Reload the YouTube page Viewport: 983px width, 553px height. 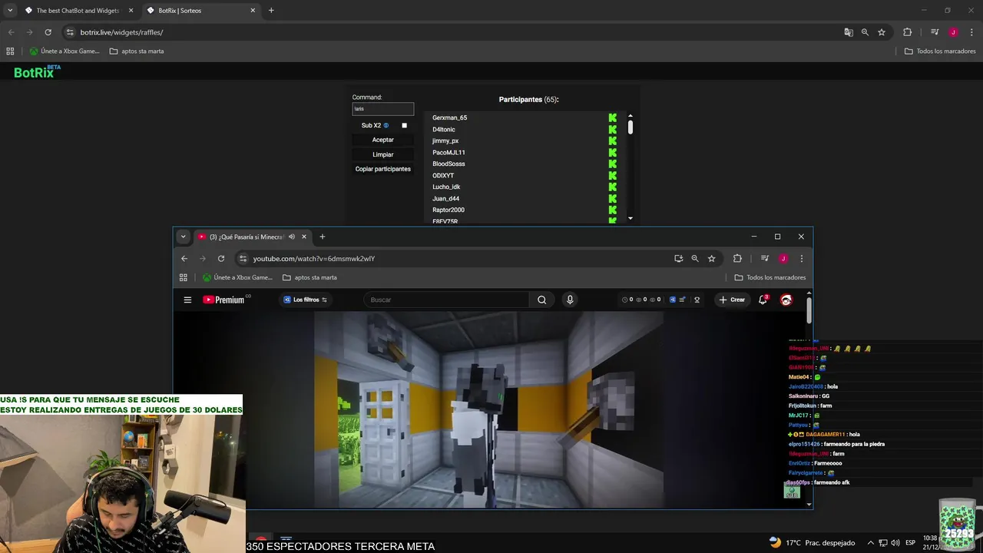click(x=221, y=259)
